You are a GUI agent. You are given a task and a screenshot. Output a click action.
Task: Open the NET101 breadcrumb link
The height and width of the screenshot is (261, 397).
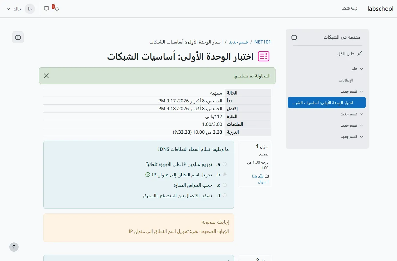[x=262, y=42]
